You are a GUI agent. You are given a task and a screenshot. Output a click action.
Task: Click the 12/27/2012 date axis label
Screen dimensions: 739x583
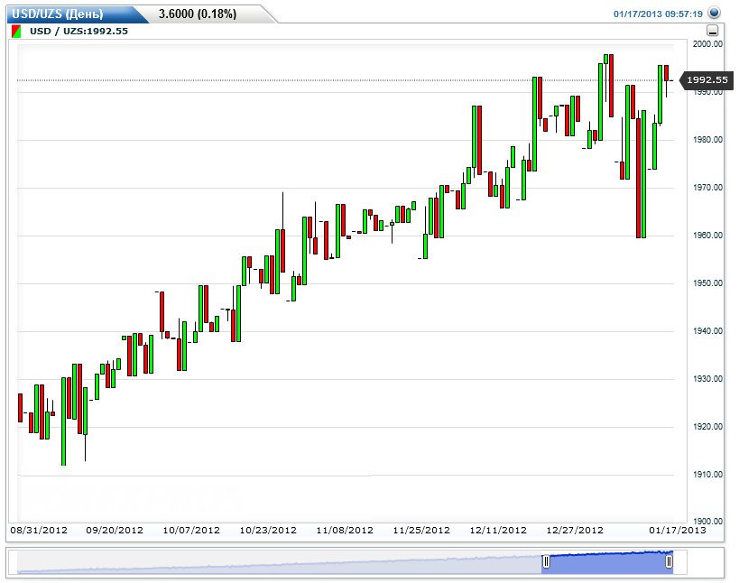coord(575,531)
